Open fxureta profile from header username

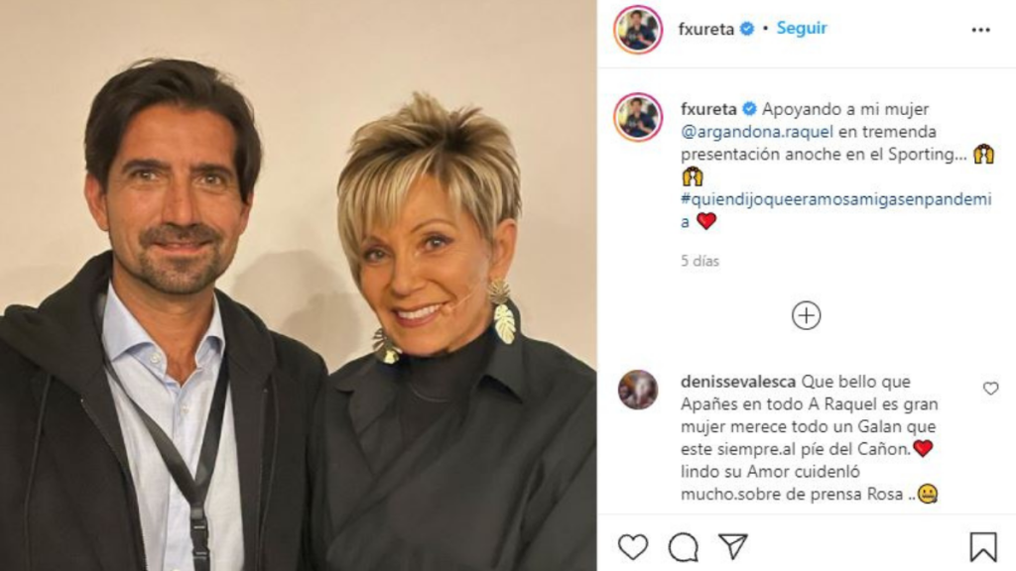pyautogui.click(x=705, y=30)
